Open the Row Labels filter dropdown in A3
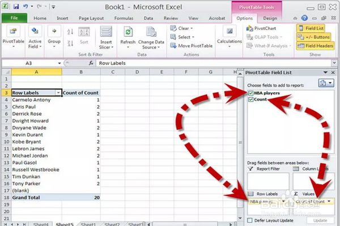This screenshot has height=226, width=340. click(x=58, y=93)
